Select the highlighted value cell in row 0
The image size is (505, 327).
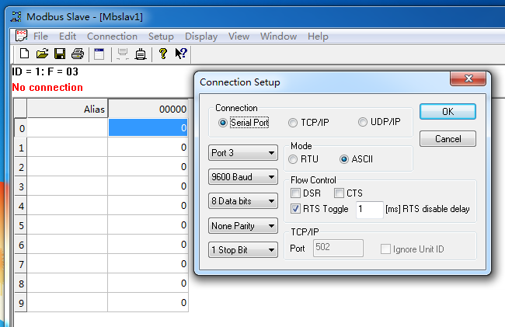click(148, 127)
